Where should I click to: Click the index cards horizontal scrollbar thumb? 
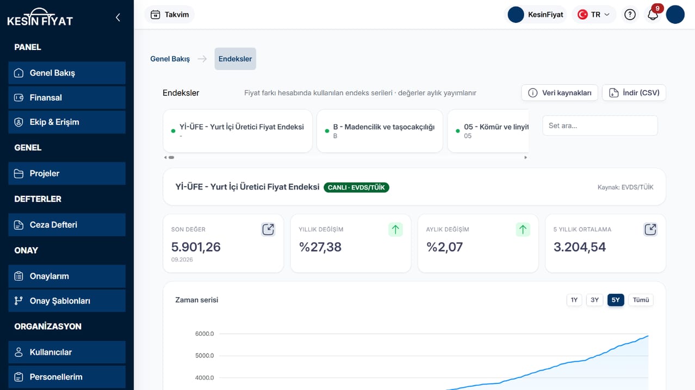(x=171, y=158)
